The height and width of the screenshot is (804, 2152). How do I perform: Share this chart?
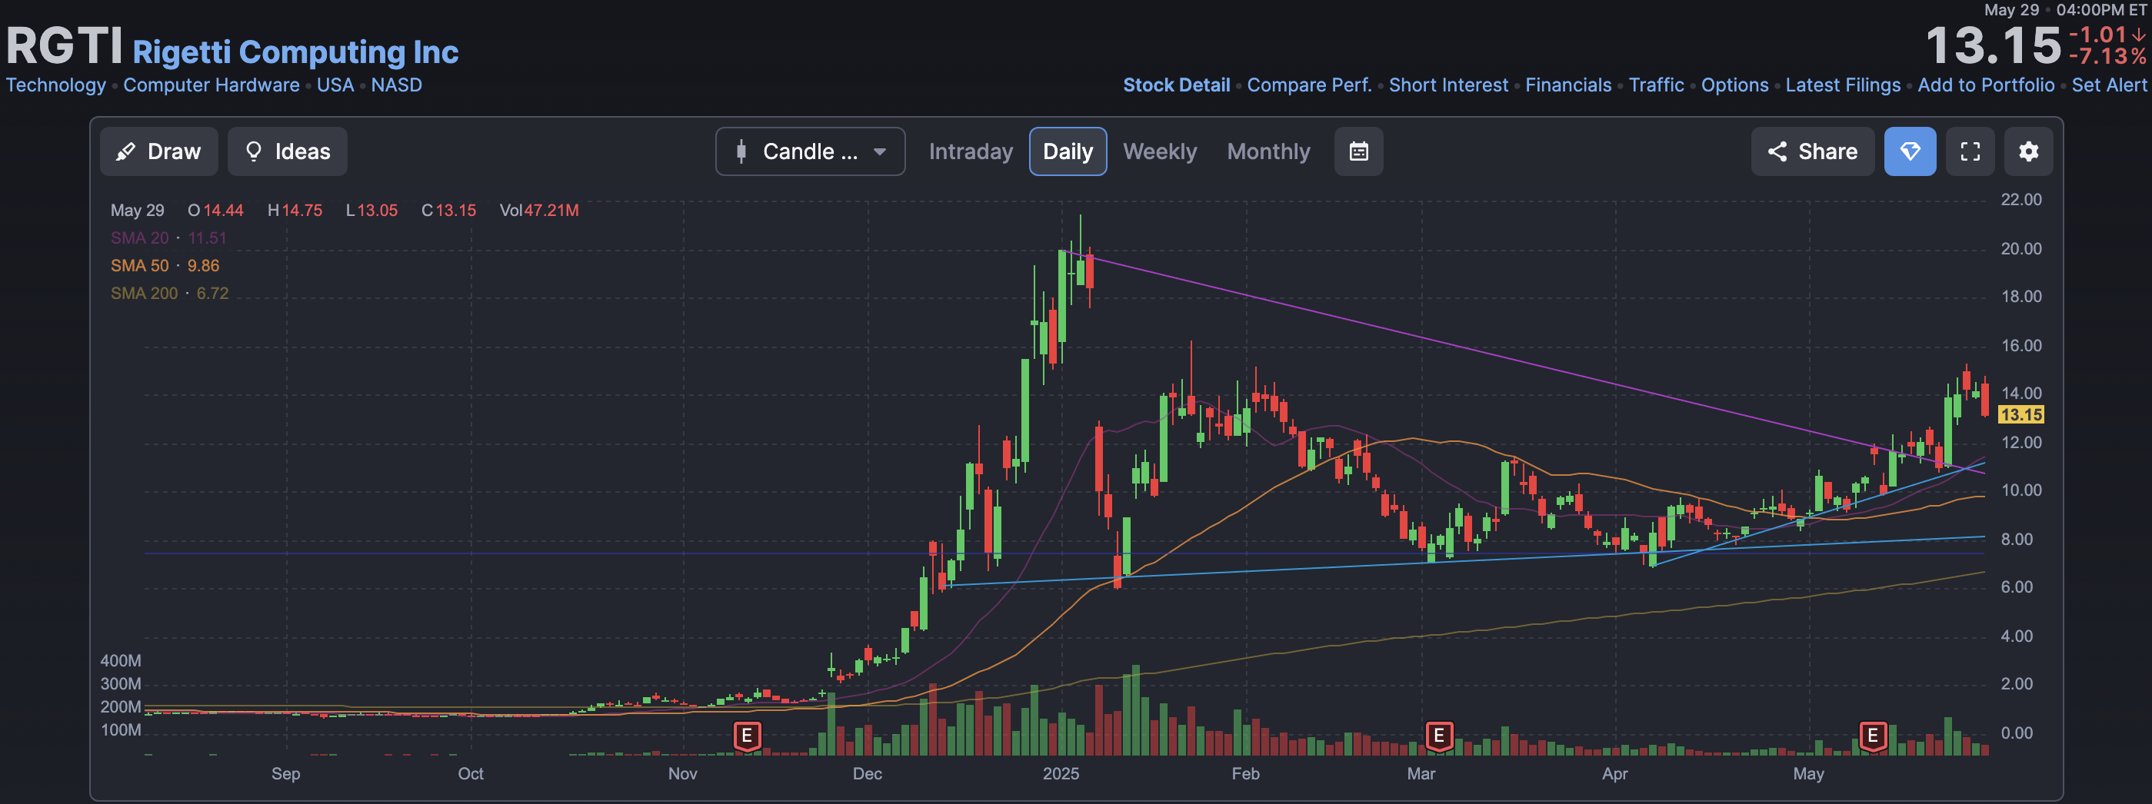tap(1812, 151)
